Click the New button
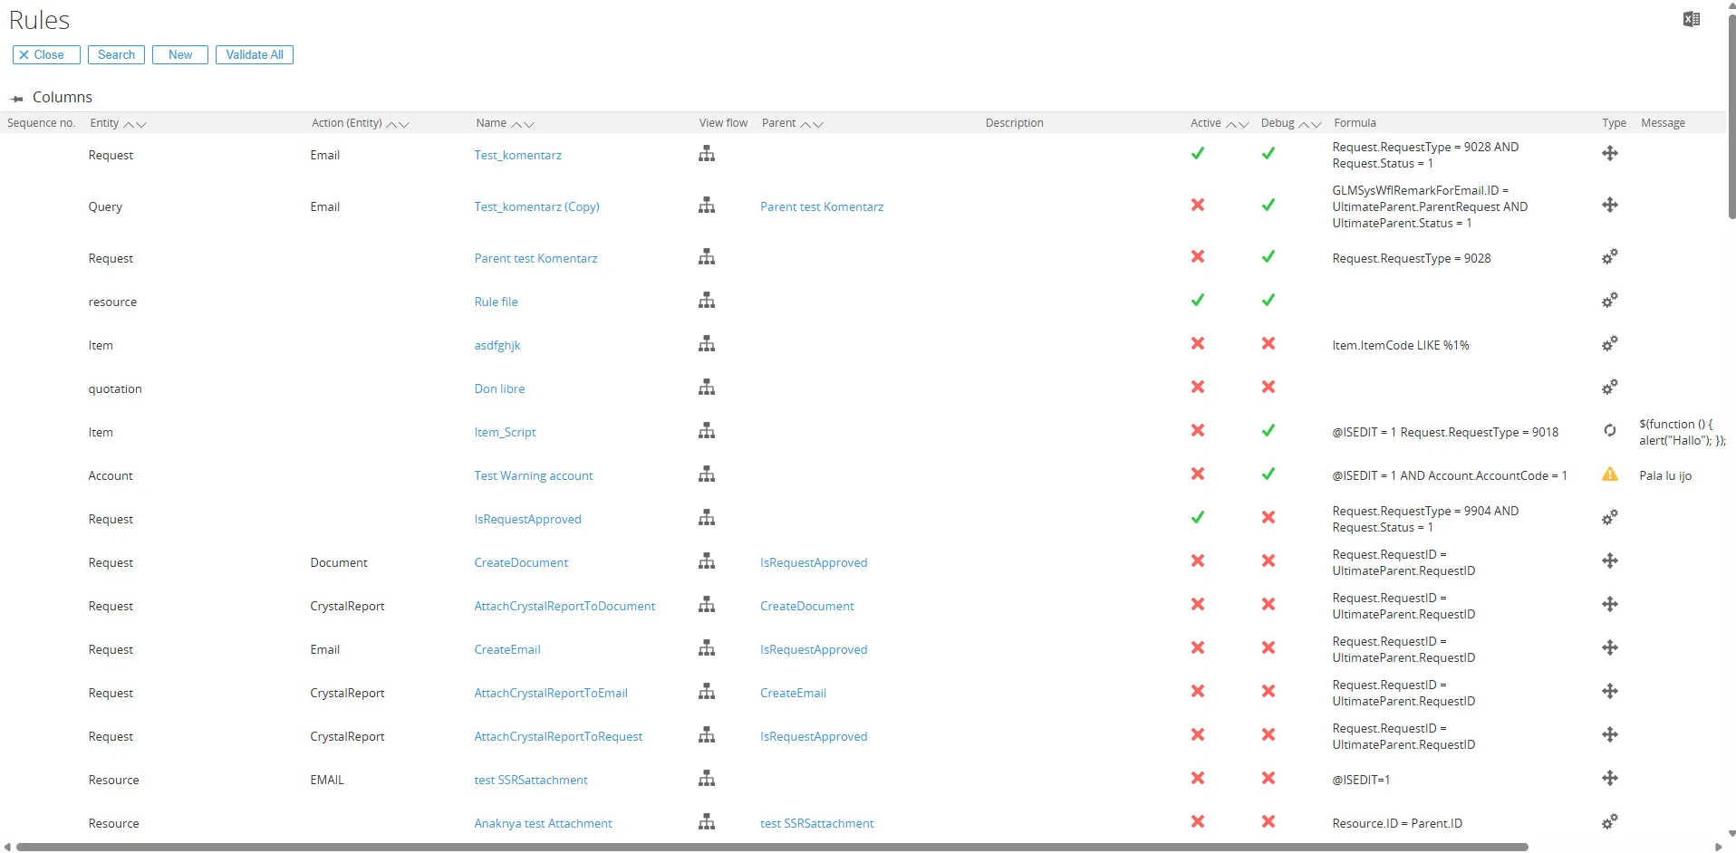The height and width of the screenshot is (853, 1736). [179, 54]
